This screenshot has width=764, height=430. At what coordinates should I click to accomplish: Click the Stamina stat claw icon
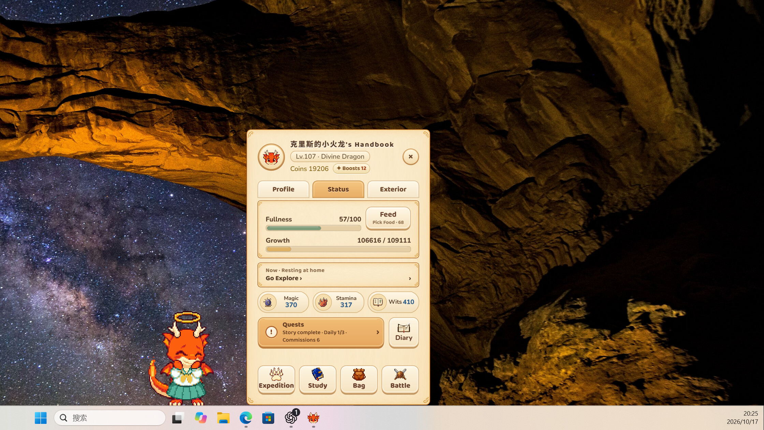(x=323, y=302)
